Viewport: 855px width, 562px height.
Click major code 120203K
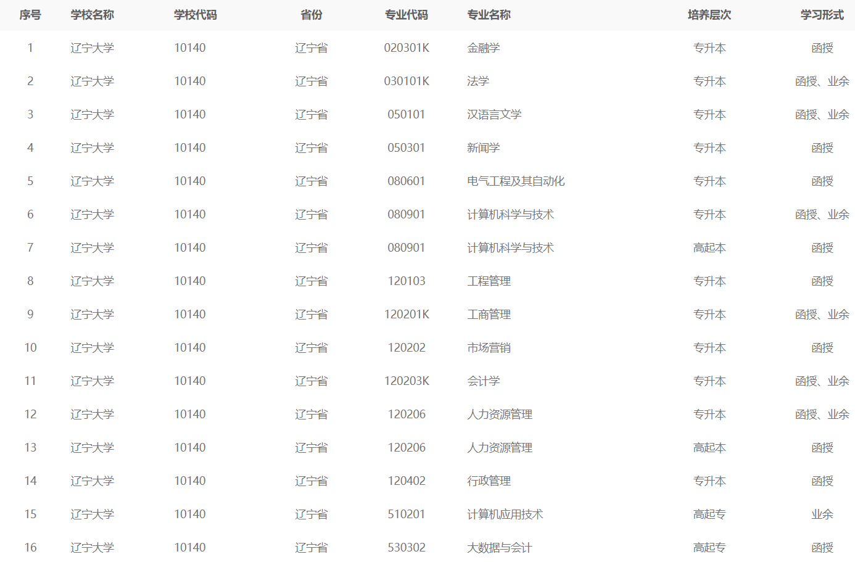point(407,381)
